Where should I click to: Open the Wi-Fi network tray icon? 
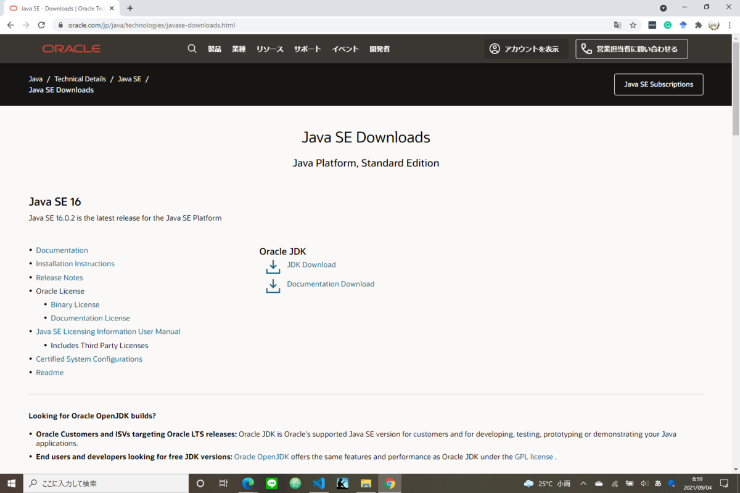point(614,484)
